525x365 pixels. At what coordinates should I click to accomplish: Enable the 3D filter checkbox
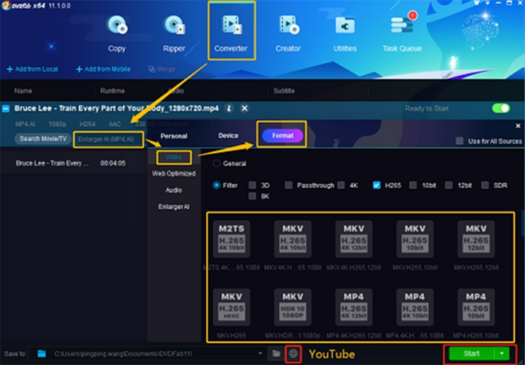253,185
